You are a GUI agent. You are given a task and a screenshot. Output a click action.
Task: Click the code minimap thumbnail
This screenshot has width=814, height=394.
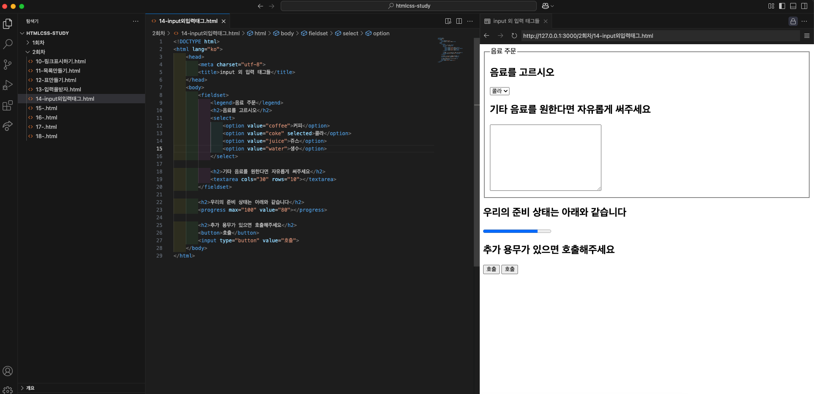[450, 50]
